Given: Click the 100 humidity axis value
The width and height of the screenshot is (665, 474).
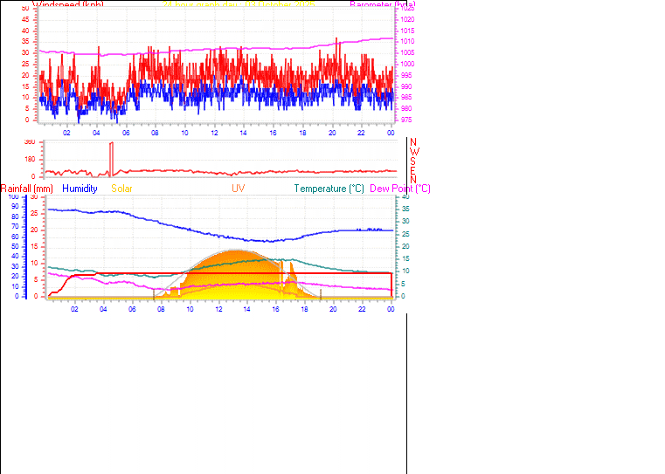Looking at the screenshot, I should pyautogui.click(x=13, y=196).
